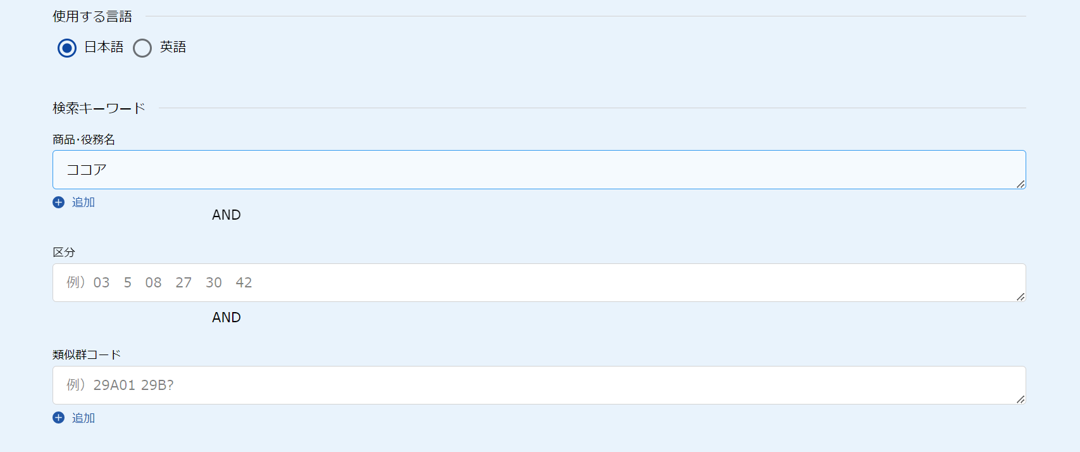The image size is (1080, 452).
Task: Click the 使用する言語 section heading
Action: 92,16
